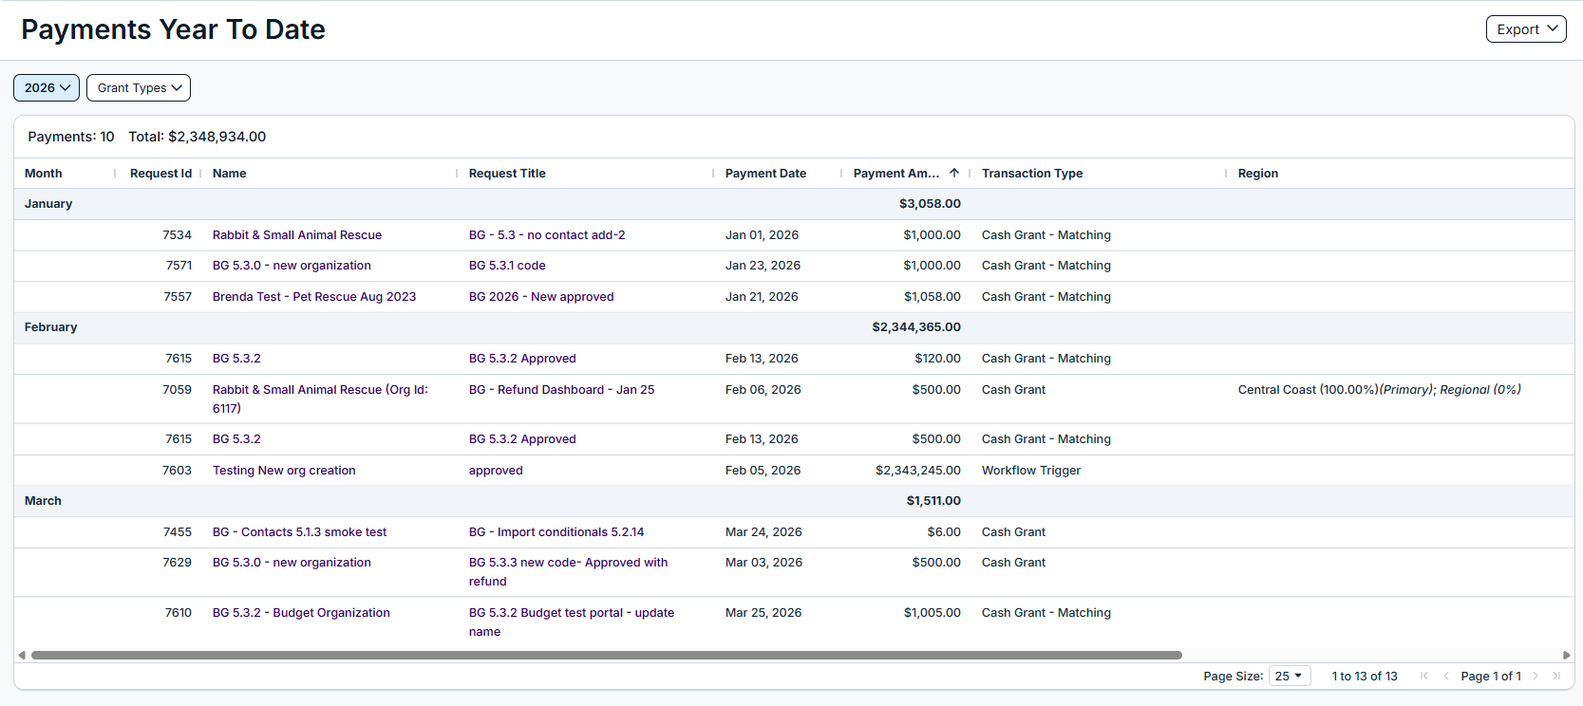
Task: Go to first page pagination icon
Action: (1423, 676)
